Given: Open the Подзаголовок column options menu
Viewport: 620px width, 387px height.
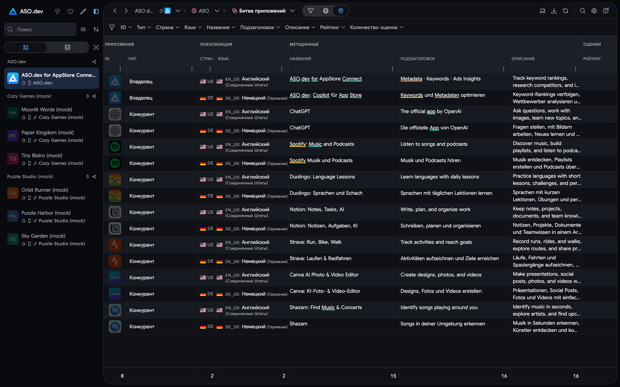Looking at the screenshot, I should 503,69.
